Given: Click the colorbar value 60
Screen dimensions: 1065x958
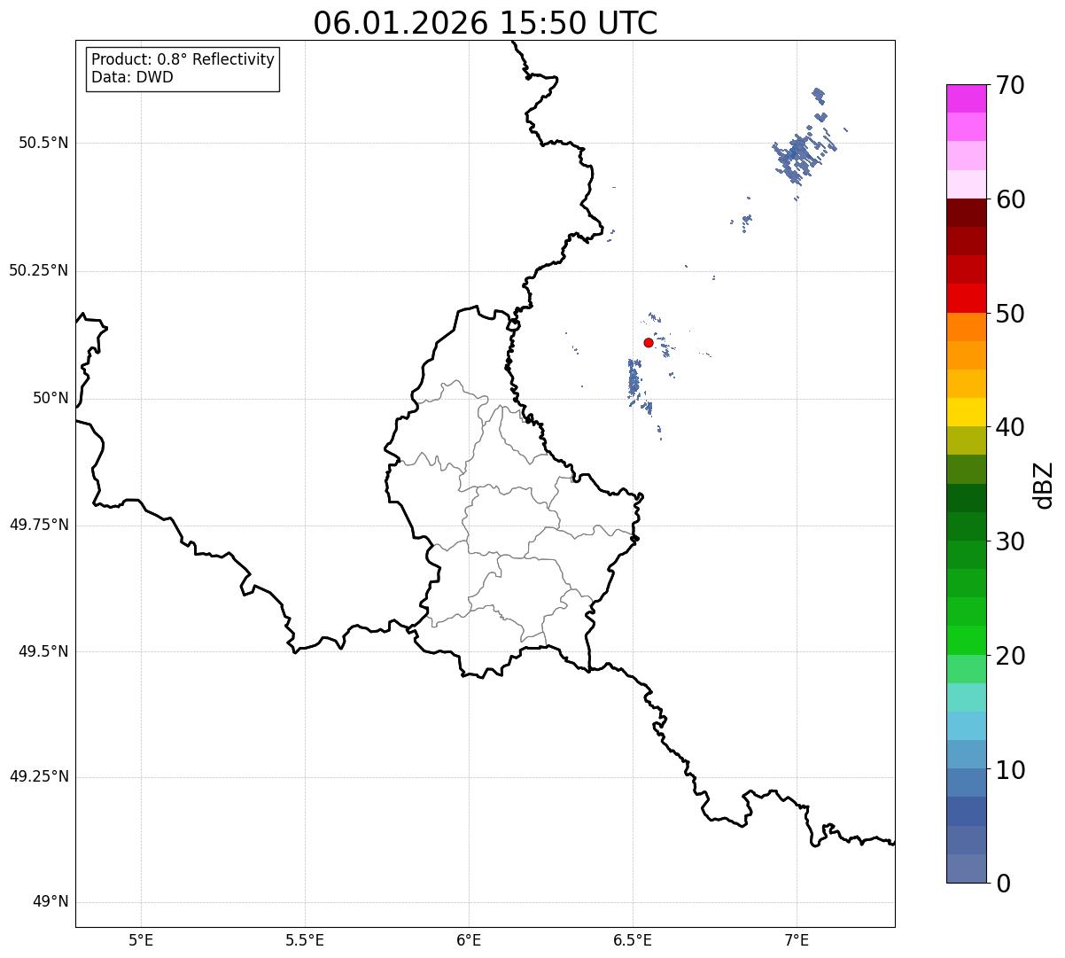Looking at the screenshot, I should pyautogui.click(x=1010, y=199).
